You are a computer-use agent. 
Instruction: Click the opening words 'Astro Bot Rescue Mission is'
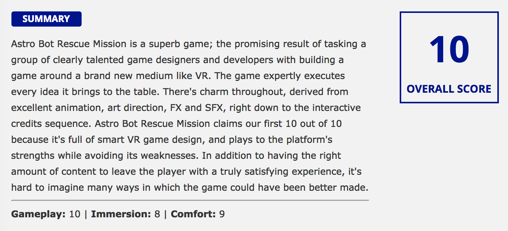coord(74,44)
